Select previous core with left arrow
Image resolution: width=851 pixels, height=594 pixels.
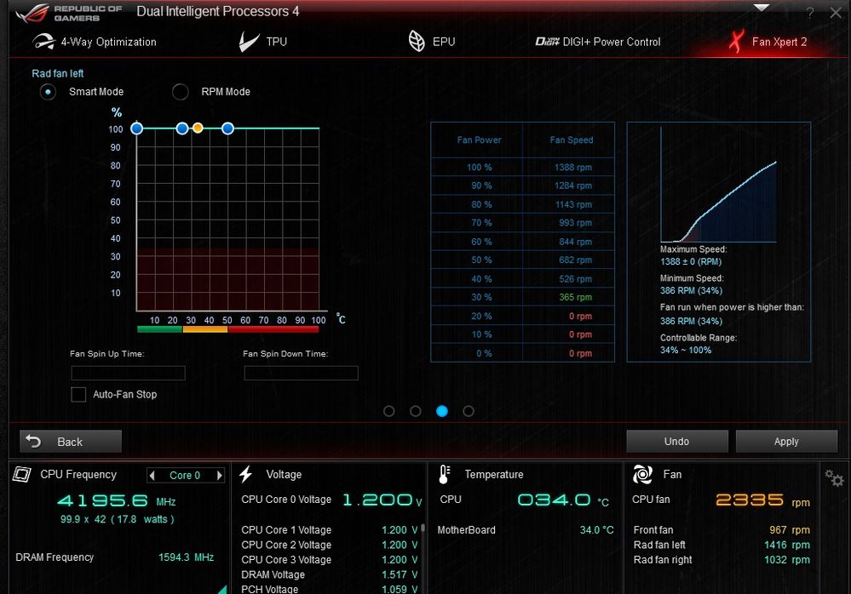pos(152,476)
